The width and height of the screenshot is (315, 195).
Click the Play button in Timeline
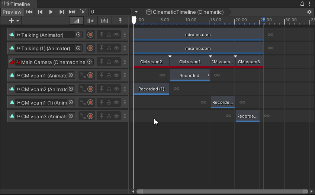(51, 12)
